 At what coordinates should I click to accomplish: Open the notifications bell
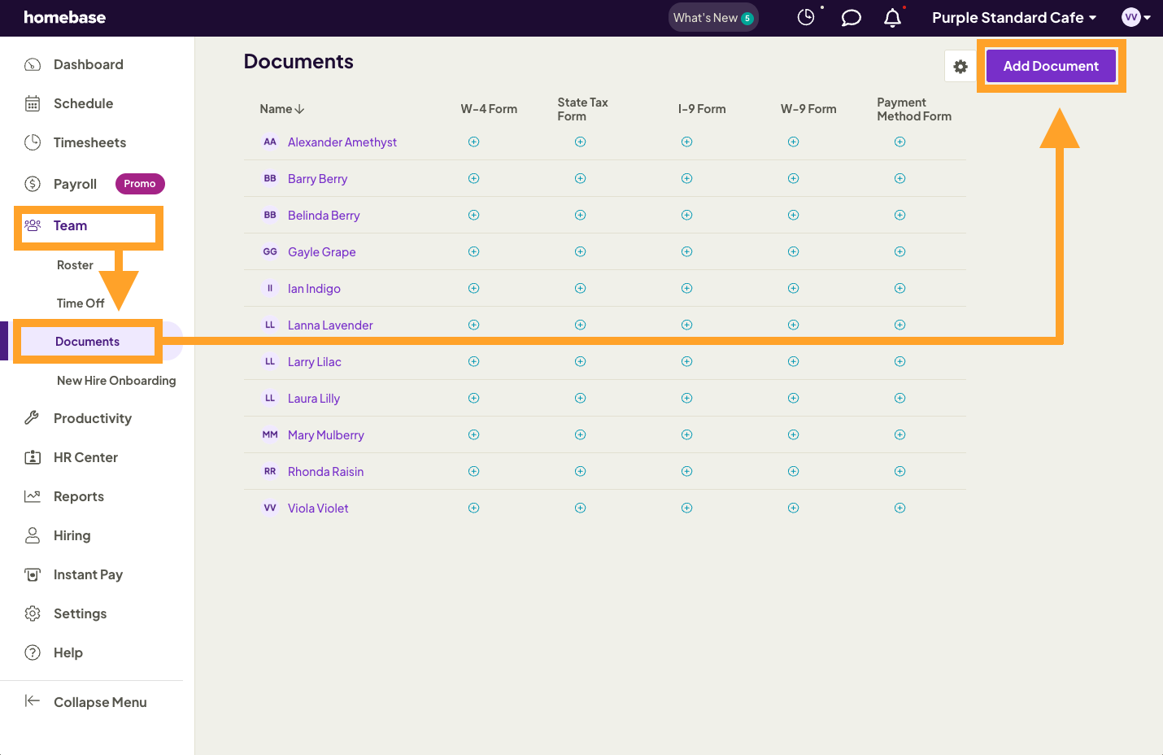(x=892, y=17)
